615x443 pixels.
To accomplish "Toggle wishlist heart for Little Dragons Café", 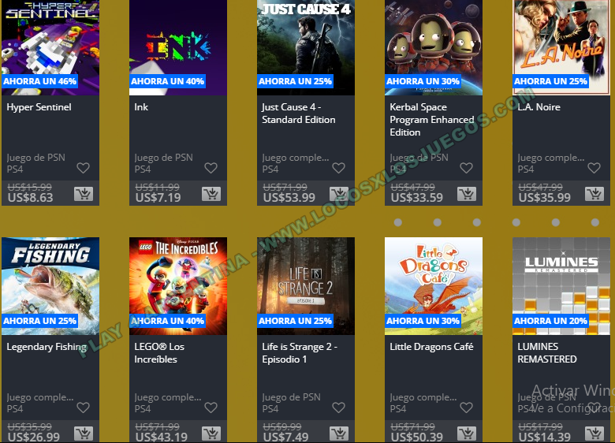I will (x=466, y=408).
